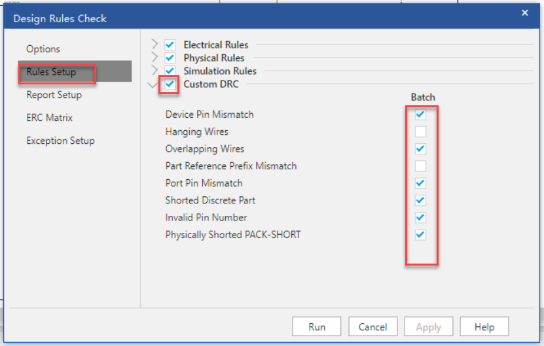Enable Hanging Wires batch check

(420, 131)
